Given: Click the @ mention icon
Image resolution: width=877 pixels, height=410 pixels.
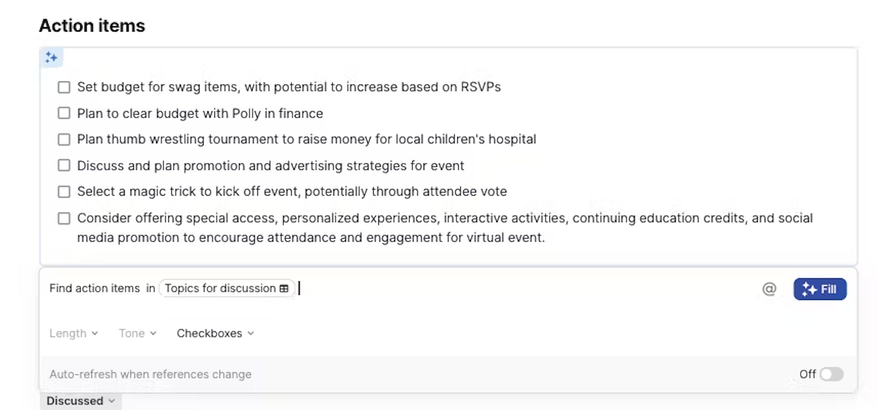Looking at the screenshot, I should pos(769,289).
